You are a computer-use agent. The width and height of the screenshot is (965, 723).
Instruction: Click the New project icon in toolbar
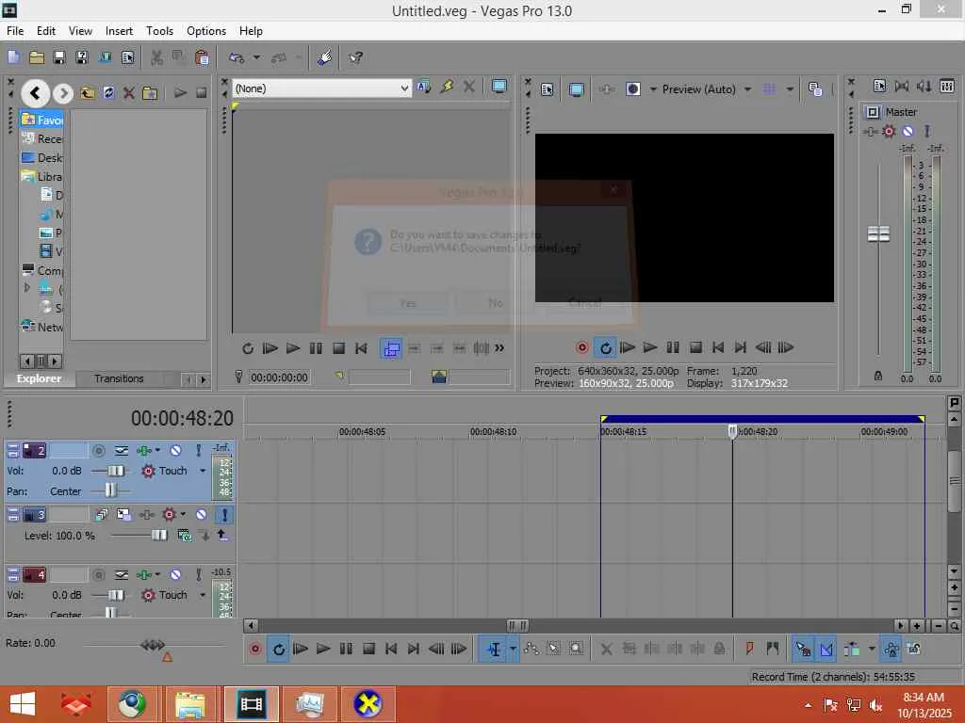point(13,57)
